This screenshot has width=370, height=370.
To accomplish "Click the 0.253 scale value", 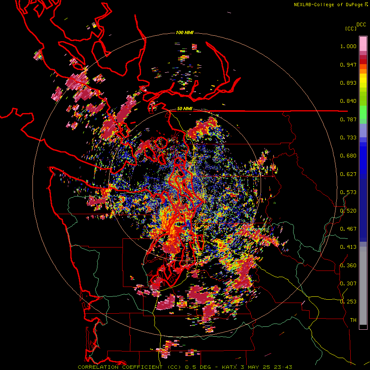I will pyautogui.click(x=348, y=302).
